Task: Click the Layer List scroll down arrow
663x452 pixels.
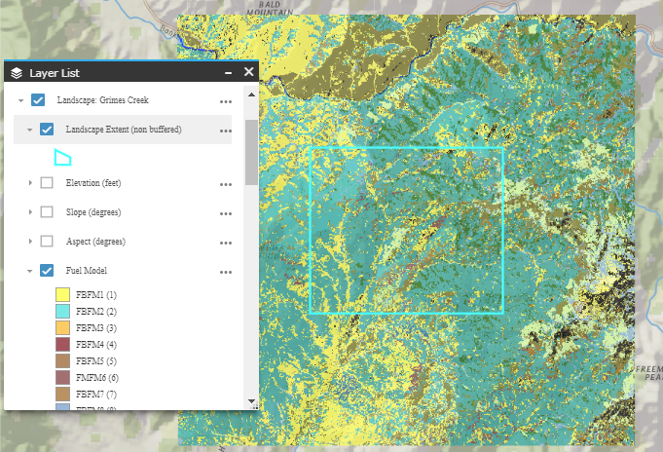Action: (251, 400)
